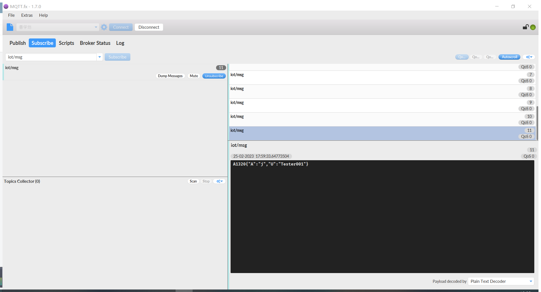This screenshot has height=292, width=541.
Task: Click the MQTT.fx app icon in title bar
Action: click(x=6, y=6)
